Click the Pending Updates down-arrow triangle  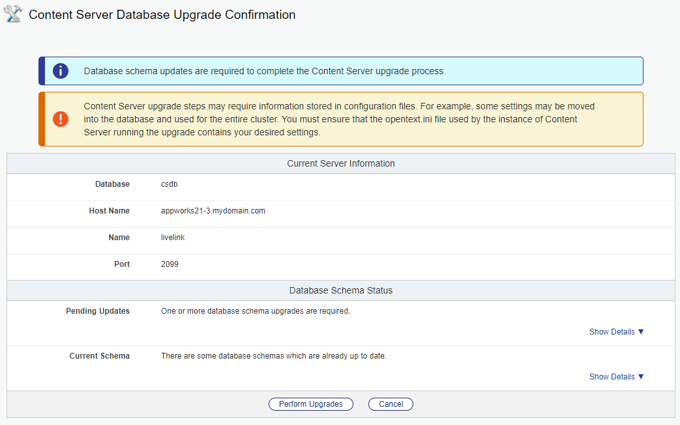point(641,331)
